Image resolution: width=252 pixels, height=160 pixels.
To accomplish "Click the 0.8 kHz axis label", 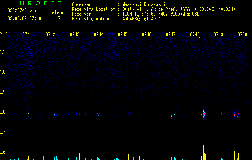I will (3, 112).
